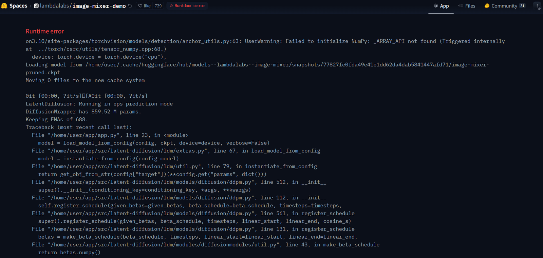543x258 pixels.
Task: Click the Community count badge 31
Action: pos(522,6)
